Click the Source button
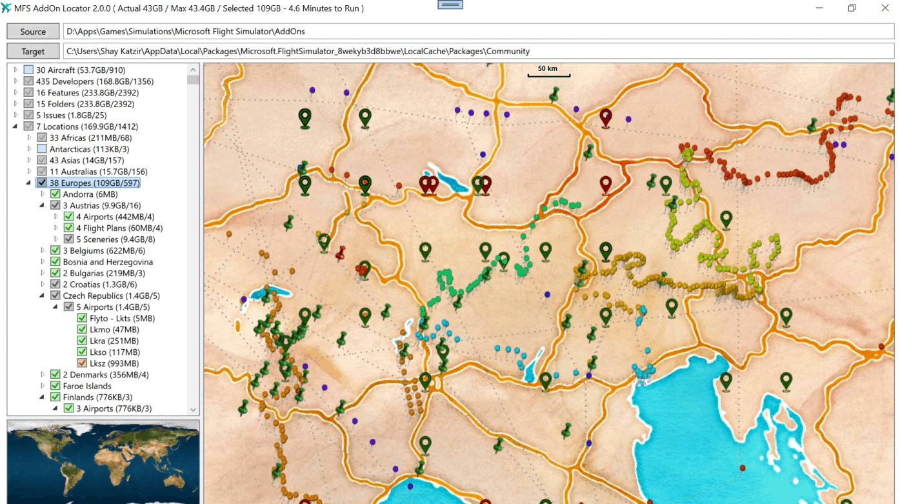Viewport: 900px width, 504px height. point(33,32)
